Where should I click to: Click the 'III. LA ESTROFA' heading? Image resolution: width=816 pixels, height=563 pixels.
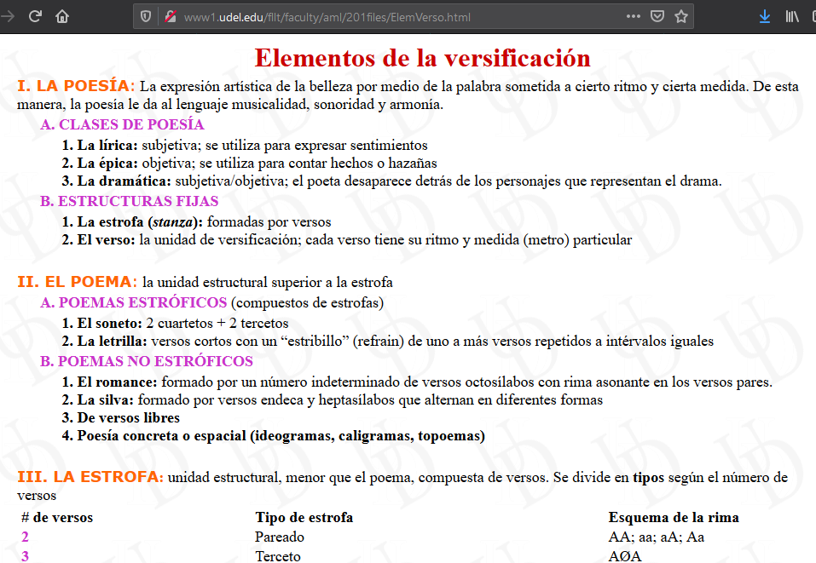[90, 477]
